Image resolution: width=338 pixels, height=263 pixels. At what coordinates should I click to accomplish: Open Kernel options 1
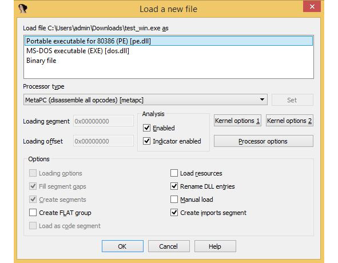(237, 121)
